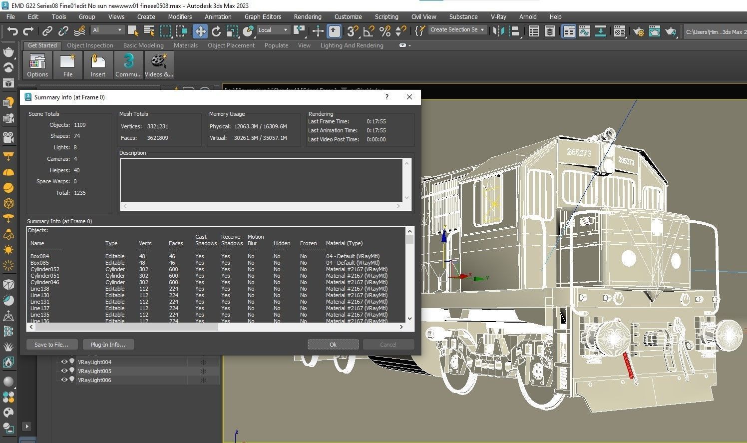Open the Material Editor icon
This screenshot has width=747, height=443.
(x=620, y=31)
